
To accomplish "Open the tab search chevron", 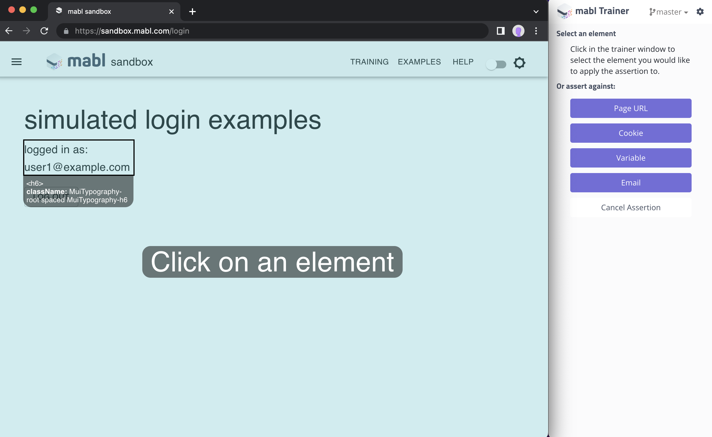I will tap(536, 12).
